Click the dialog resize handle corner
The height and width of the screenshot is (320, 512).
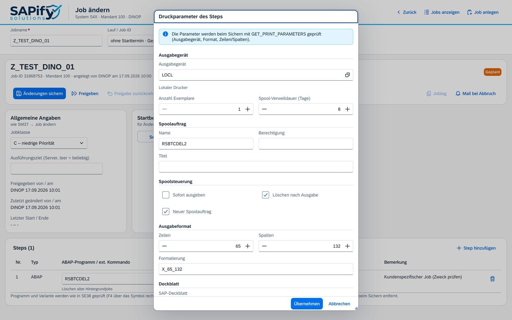click(356, 308)
